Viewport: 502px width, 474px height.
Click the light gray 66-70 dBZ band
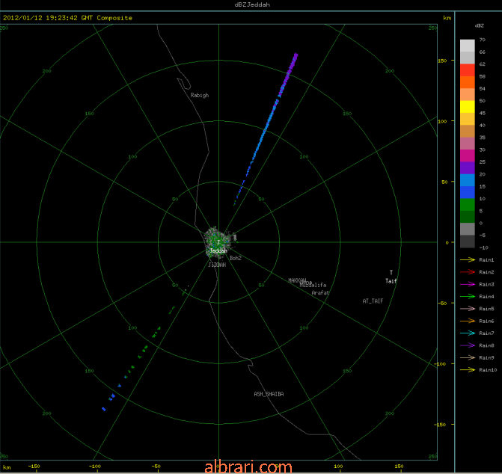coord(468,46)
